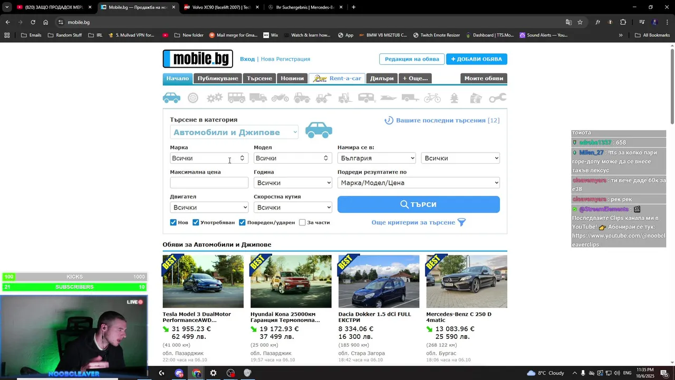The image size is (675, 380).
Task: Click the Максимална цена input field
Action: (209, 183)
